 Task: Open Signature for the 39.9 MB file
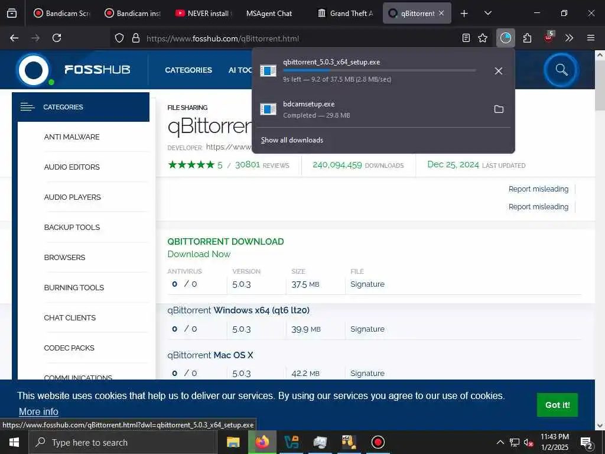point(367,329)
